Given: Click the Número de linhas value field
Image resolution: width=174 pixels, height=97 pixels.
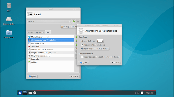Looking at the screenshot, I should 99,41.
